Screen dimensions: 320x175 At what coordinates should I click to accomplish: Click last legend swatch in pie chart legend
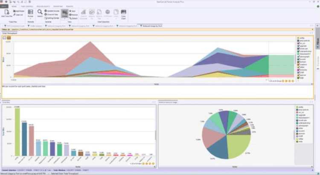(297, 141)
